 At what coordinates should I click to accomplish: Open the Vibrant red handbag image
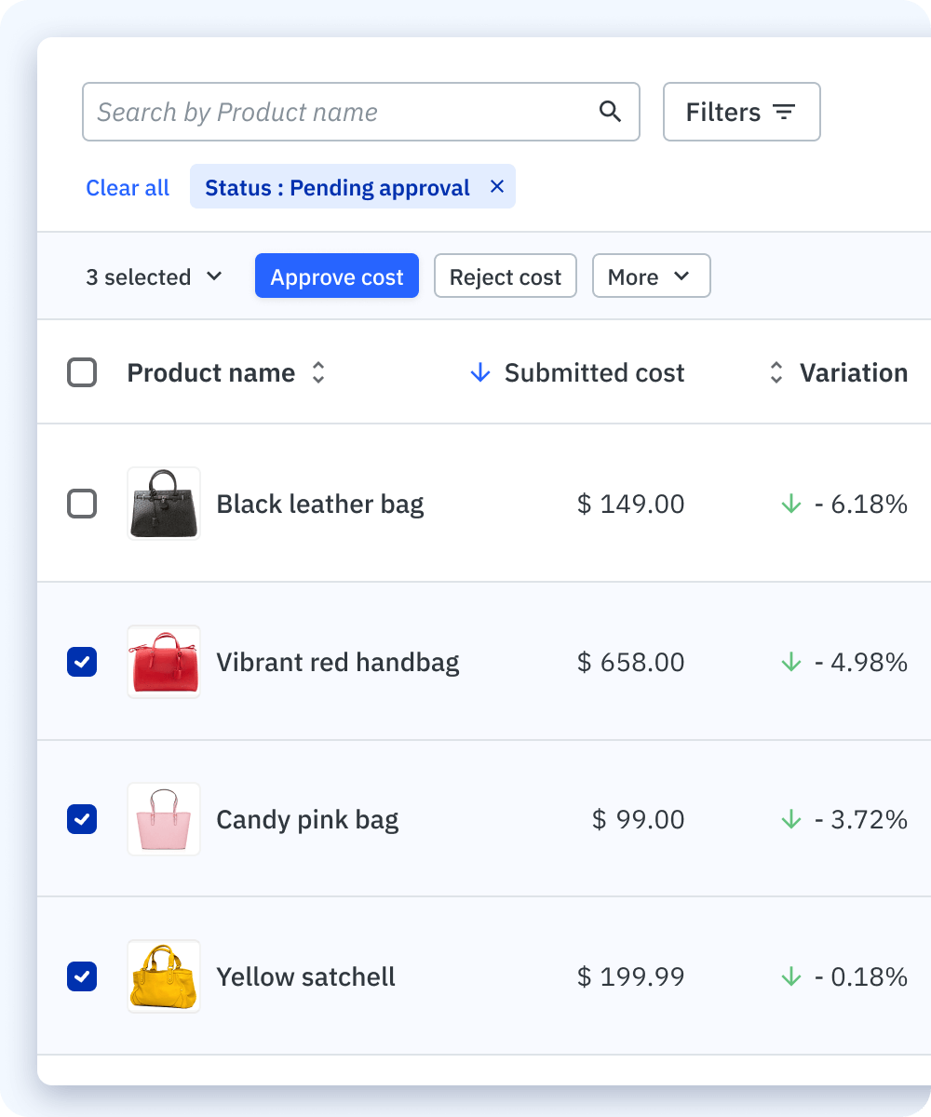click(164, 662)
